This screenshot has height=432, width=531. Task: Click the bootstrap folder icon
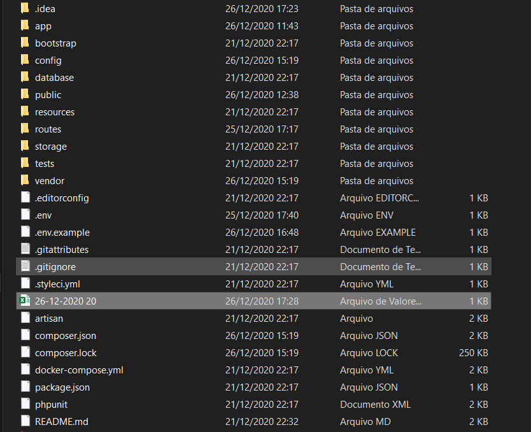click(25, 43)
